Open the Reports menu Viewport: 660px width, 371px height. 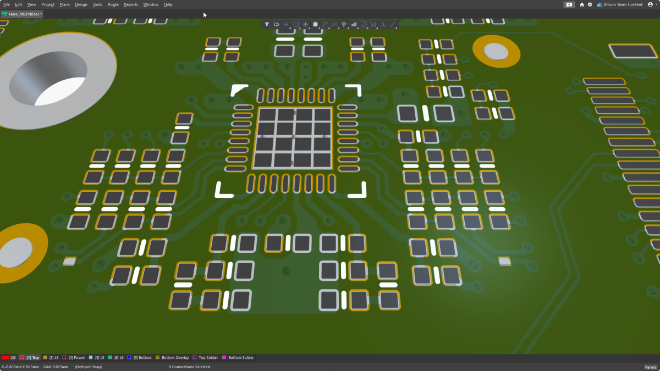(x=130, y=4)
